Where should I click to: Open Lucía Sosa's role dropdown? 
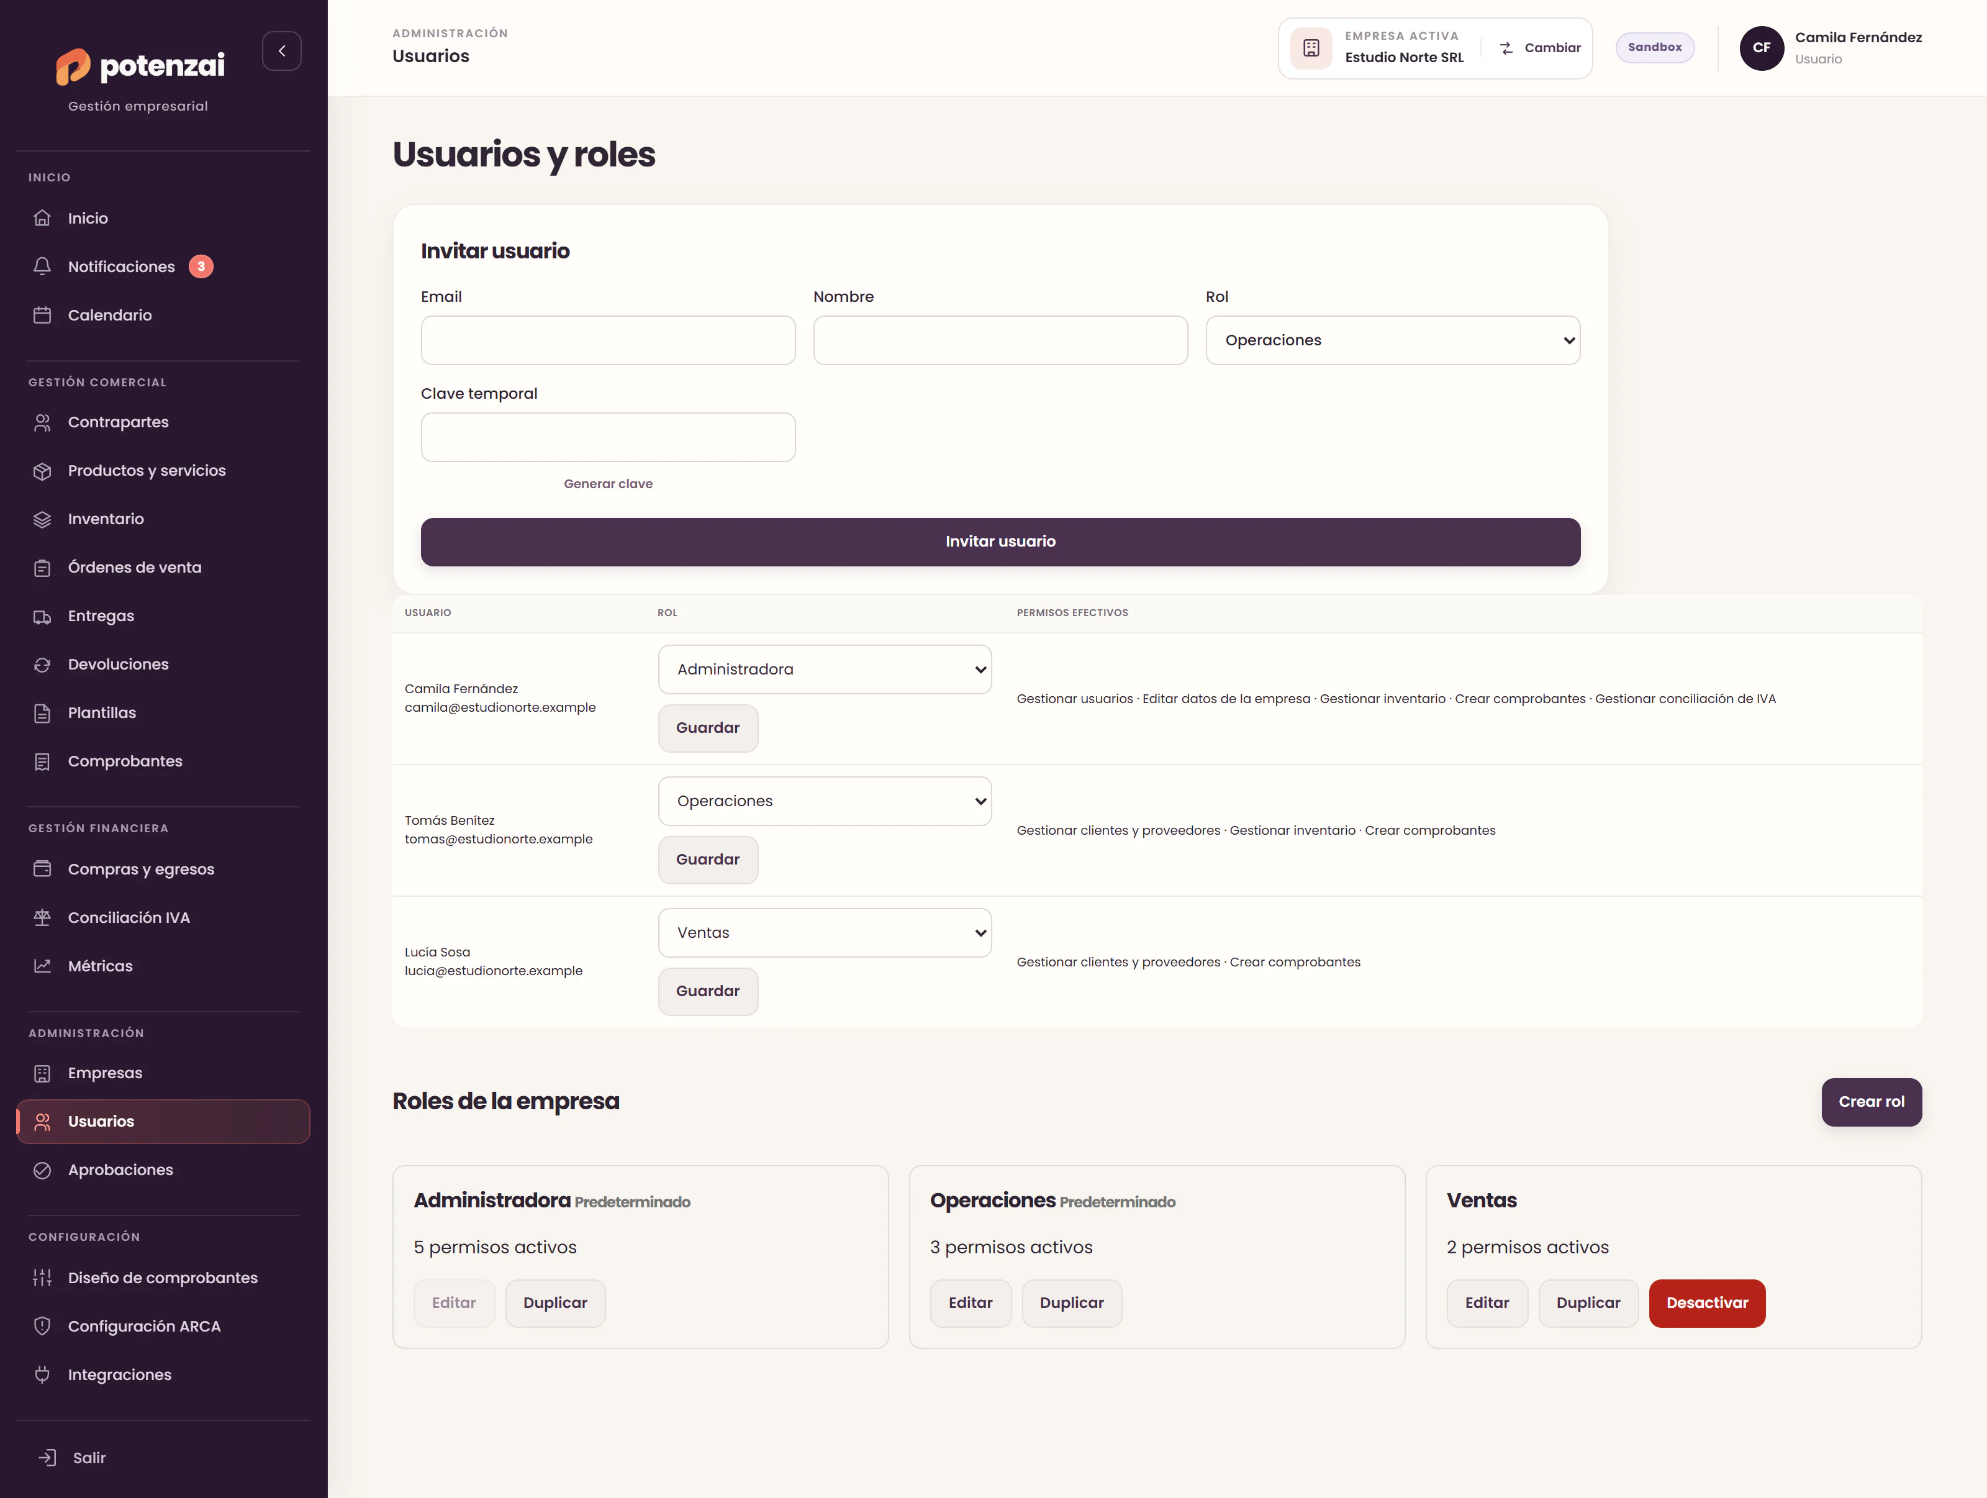(825, 933)
